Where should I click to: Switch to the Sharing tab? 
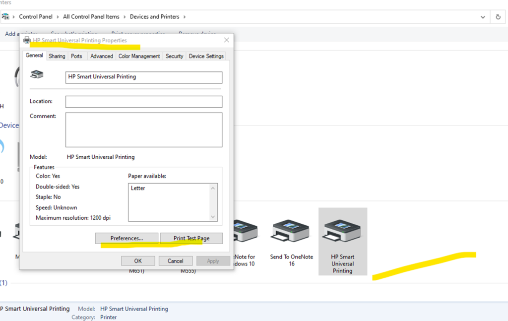(x=57, y=56)
